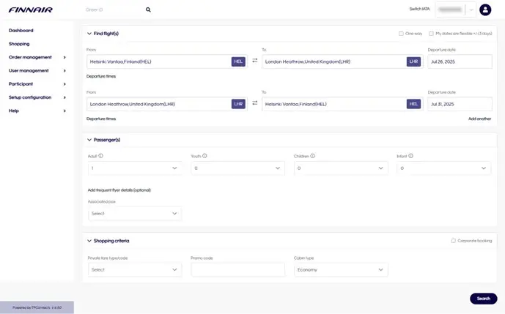Screen dimensions: 505x314
Task: Open the Dashboard menu item
Action: coord(21,31)
